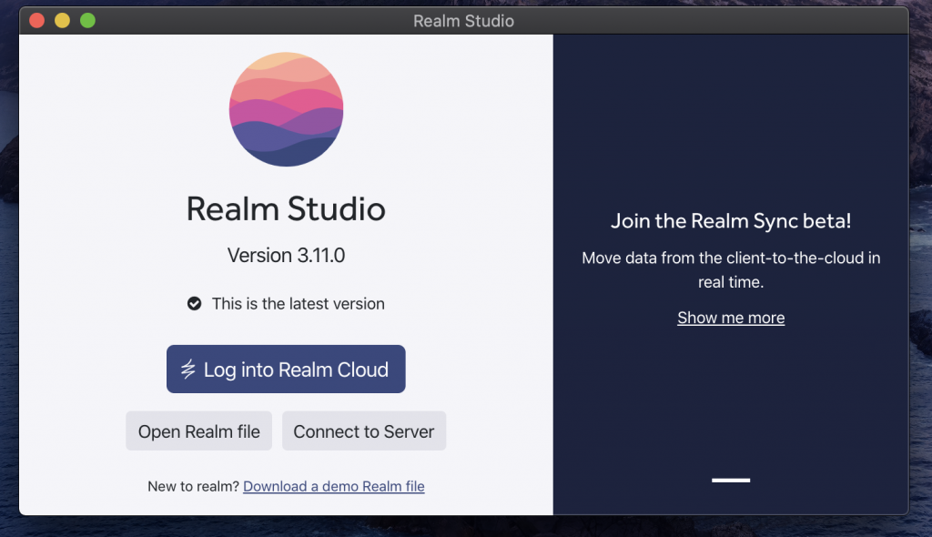This screenshot has width=932, height=537.
Task: Open the Download a demo Realm file link
Action: click(x=333, y=486)
